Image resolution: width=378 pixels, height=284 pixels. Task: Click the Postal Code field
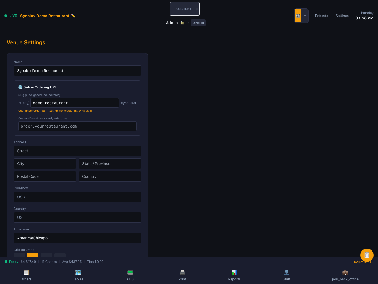coord(45,176)
